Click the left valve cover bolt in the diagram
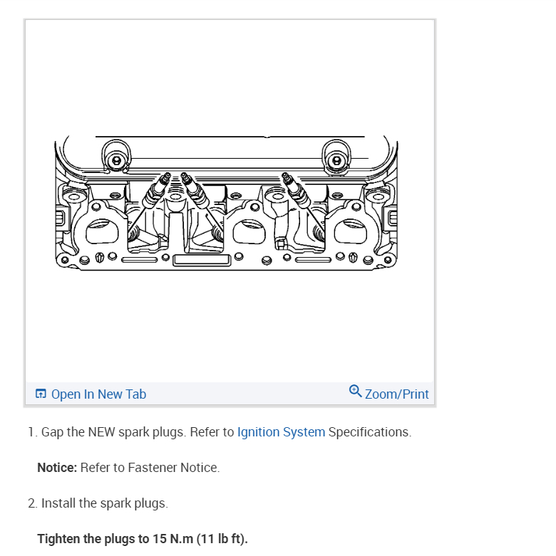 click(x=116, y=161)
